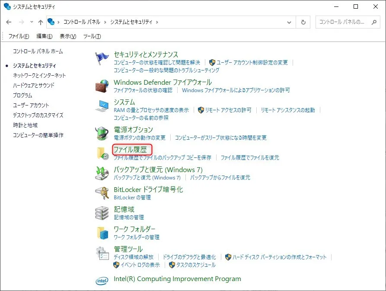Click the Security and Maintenance flag icon
The height and width of the screenshot is (291, 386).
(x=102, y=58)
